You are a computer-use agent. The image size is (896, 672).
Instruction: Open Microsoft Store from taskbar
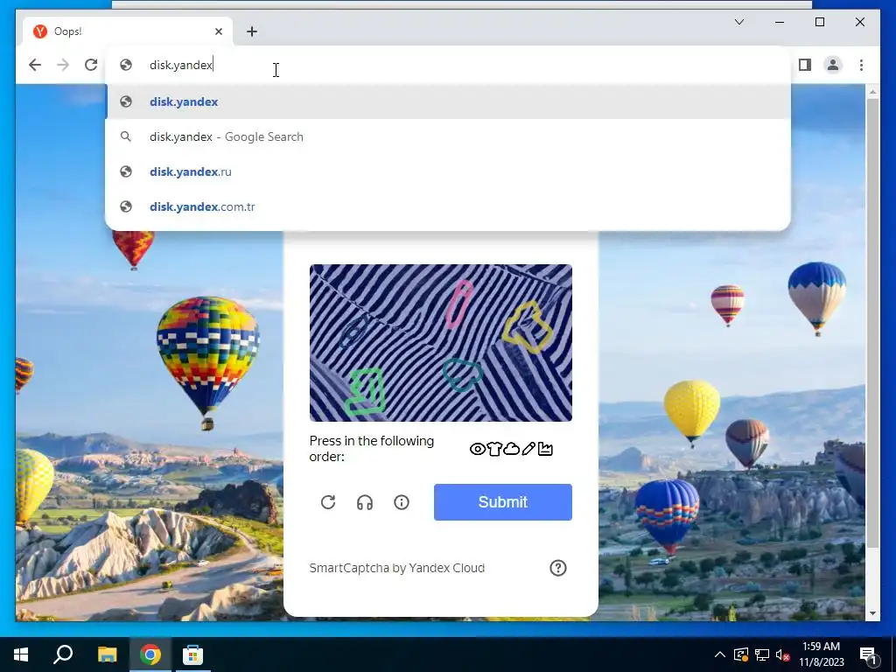point(192,654)
